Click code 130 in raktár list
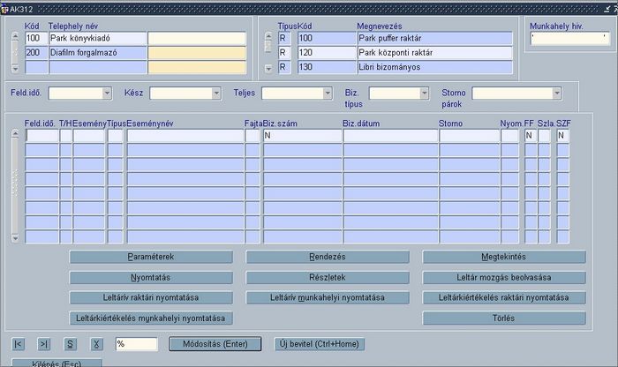Image resolution: width=618 pixels, height=367 pixels. pos(327,67)
